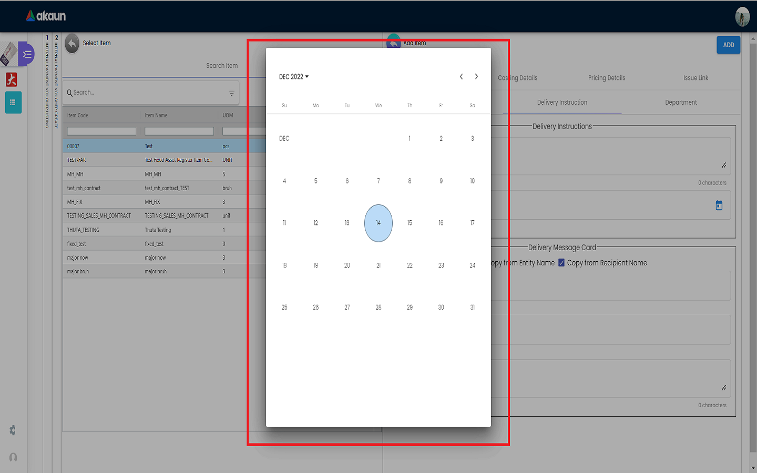Open Internal Payment Voucher Create breadcrumb
Image resolution: width=757 pixels, height=473 pixels.
pyautogui.click(x=56, y=81)
